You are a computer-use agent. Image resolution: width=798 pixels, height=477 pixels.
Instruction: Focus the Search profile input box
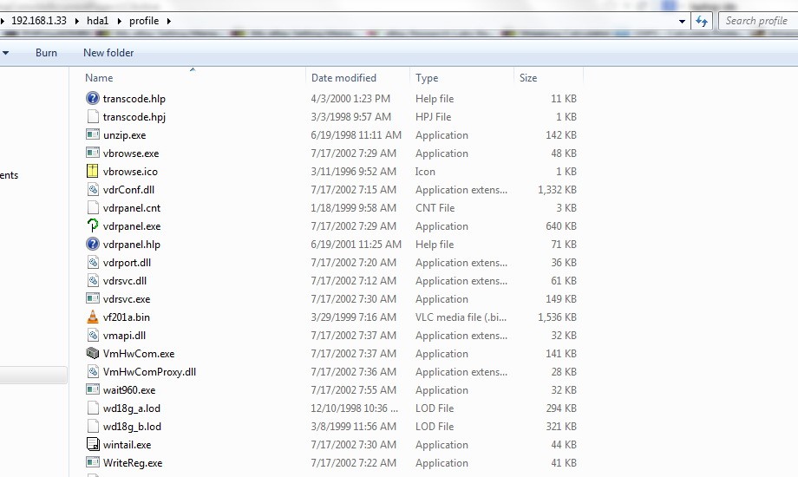click(755, 21)
